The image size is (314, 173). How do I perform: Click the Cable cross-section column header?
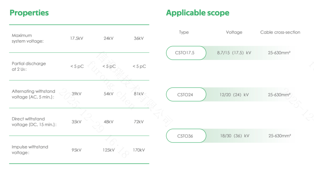pyautogui.click(x=280, y=32)
